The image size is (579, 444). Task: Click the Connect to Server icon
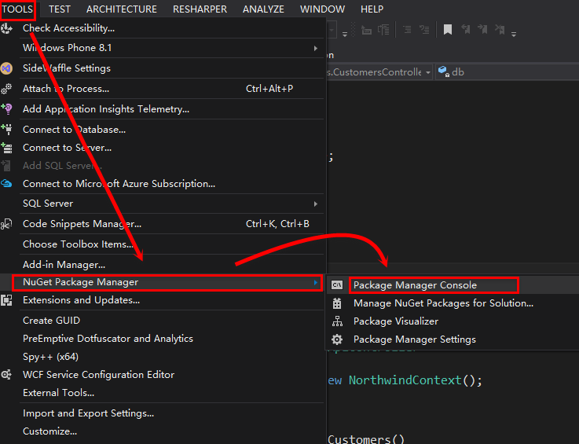[x=6, y=148]
